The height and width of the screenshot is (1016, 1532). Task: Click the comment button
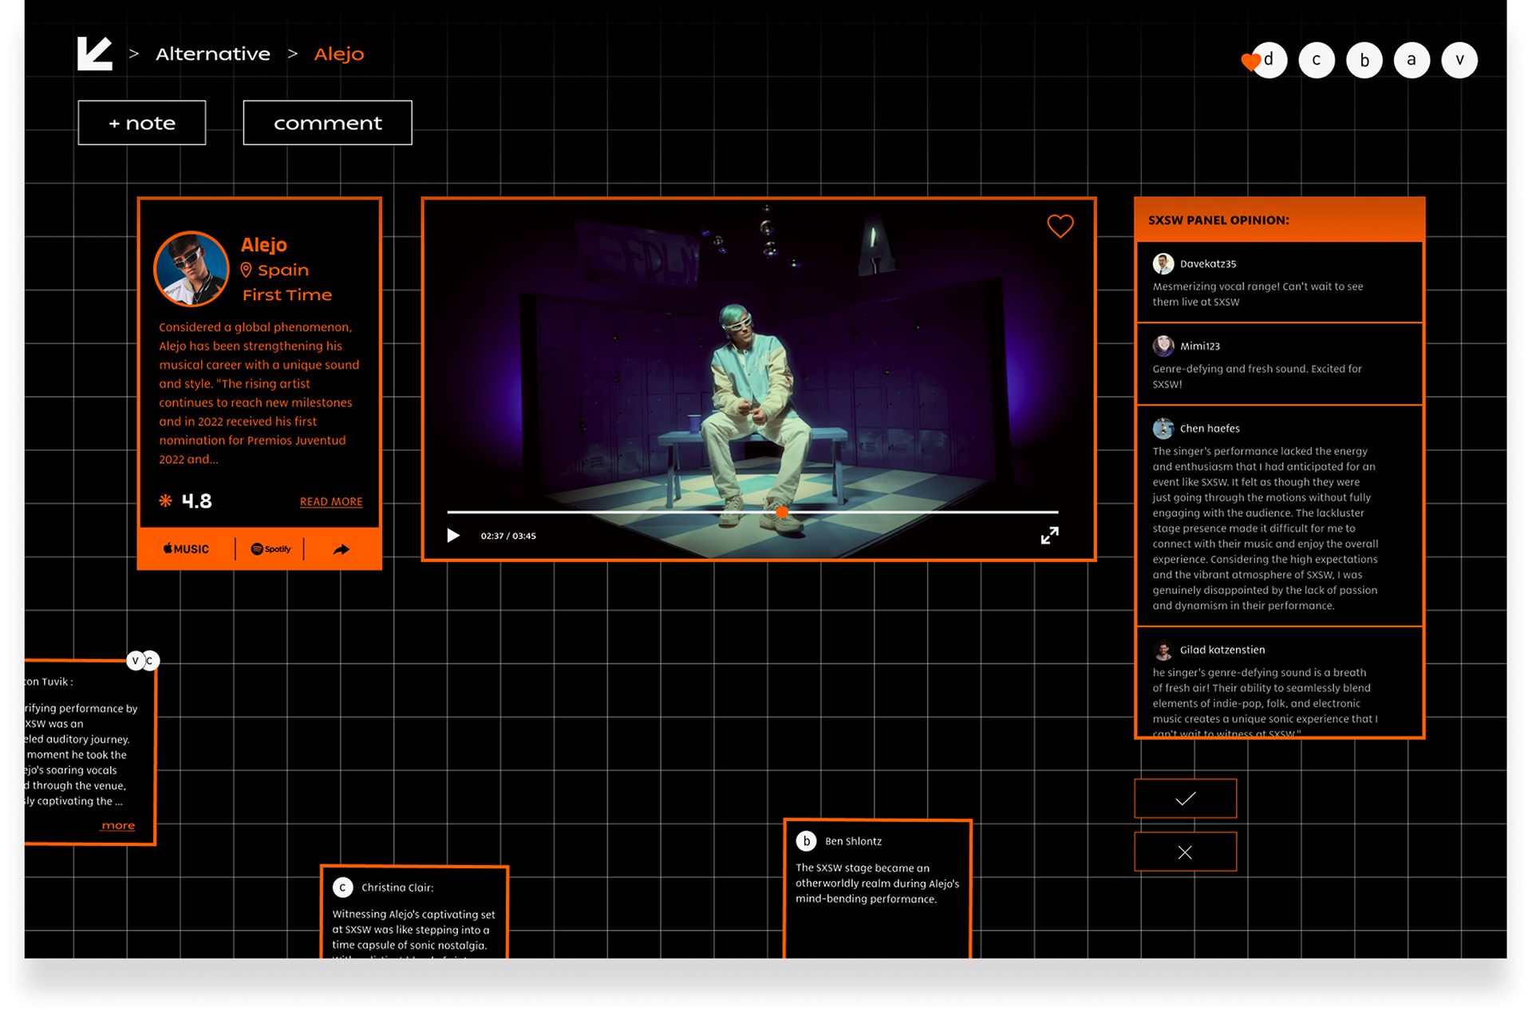(327, 123)
